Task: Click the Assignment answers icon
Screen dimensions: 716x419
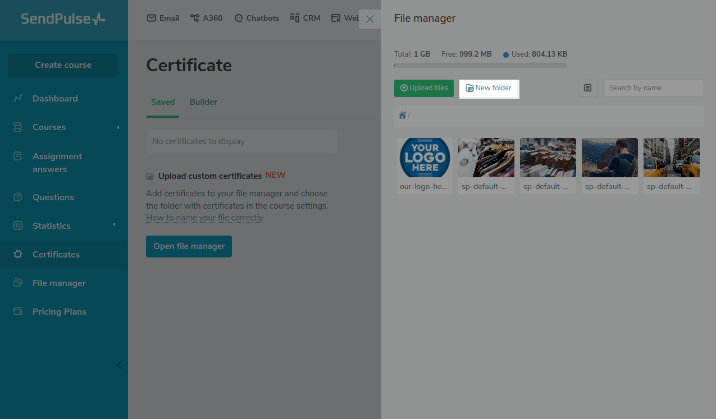Action: (18, 156)
